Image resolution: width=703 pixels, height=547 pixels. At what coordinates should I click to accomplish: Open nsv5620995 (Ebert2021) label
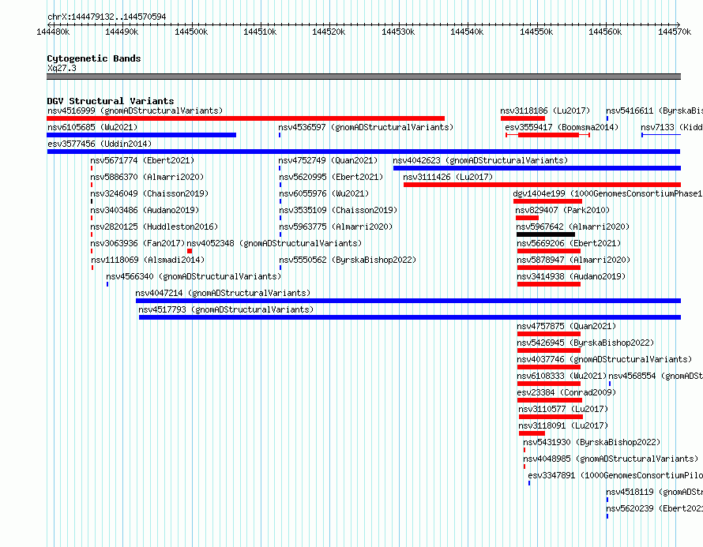coord(331,177)
